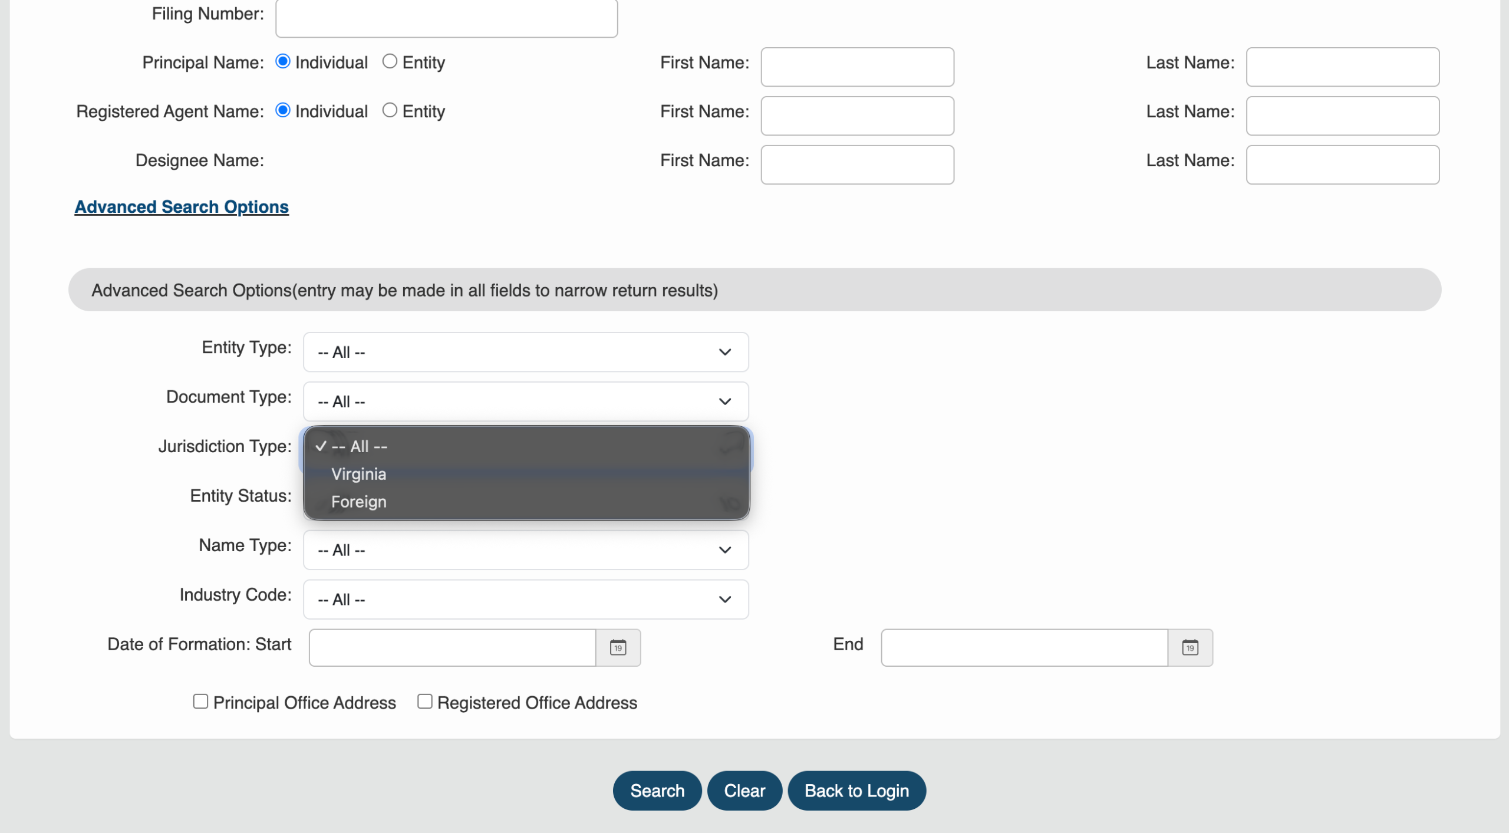Select Individual for Principal Name

(x=283, y=61)
